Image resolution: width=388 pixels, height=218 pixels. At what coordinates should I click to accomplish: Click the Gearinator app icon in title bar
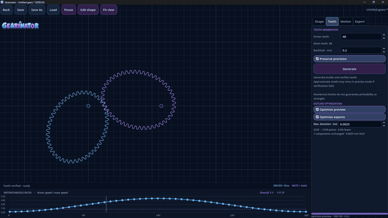[x=2, y=2]
